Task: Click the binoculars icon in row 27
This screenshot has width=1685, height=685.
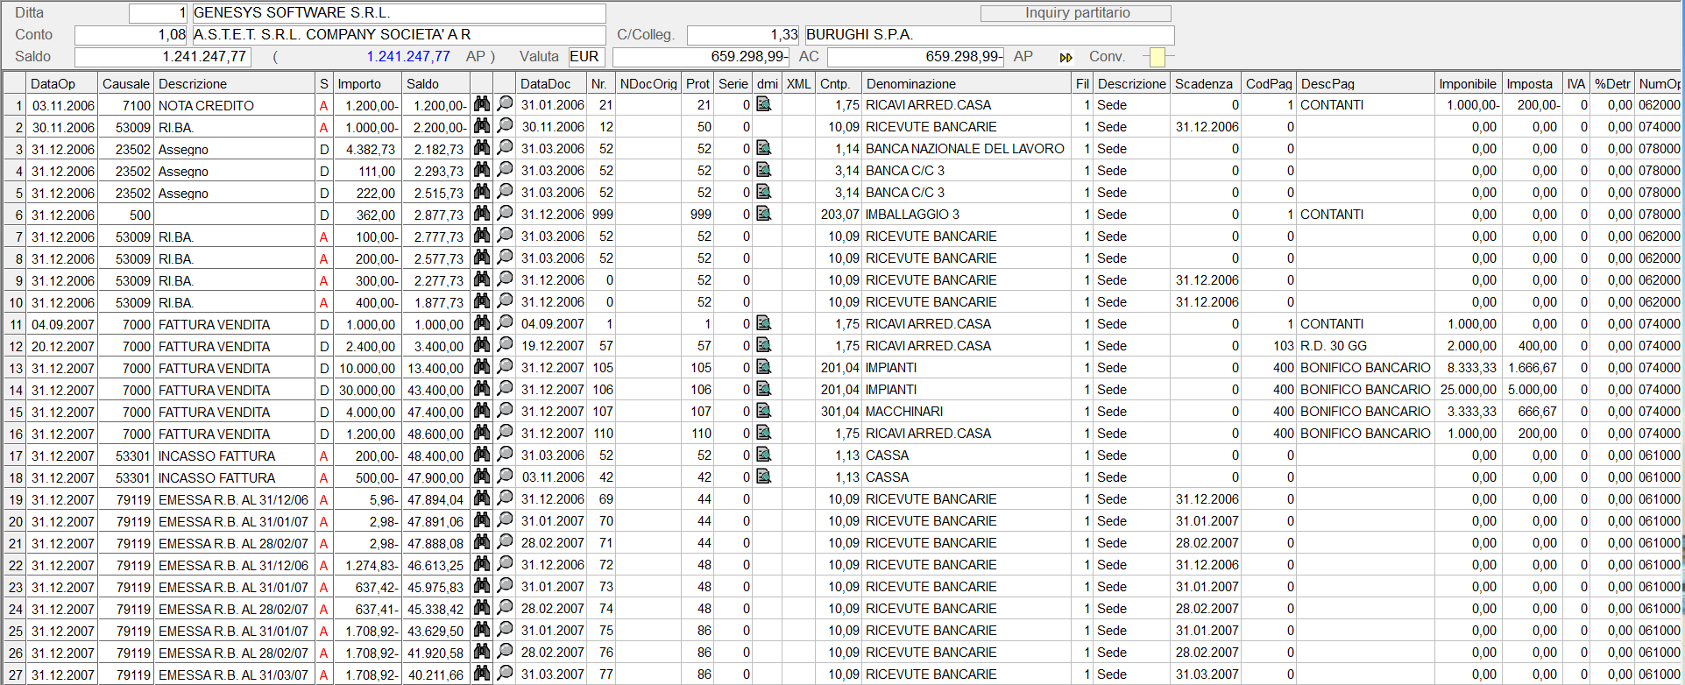Action: click(481, 674)
